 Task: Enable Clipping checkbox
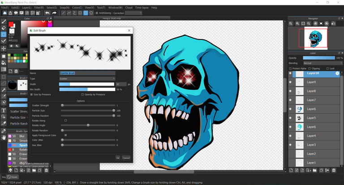310,69
